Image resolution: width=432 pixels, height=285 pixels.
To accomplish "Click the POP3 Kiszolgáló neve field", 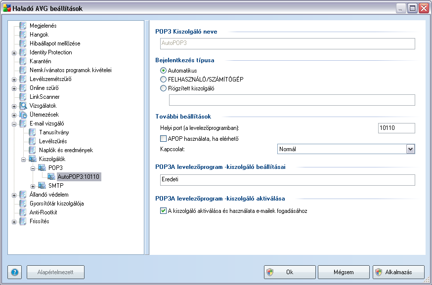I will (x=287, y=43).
